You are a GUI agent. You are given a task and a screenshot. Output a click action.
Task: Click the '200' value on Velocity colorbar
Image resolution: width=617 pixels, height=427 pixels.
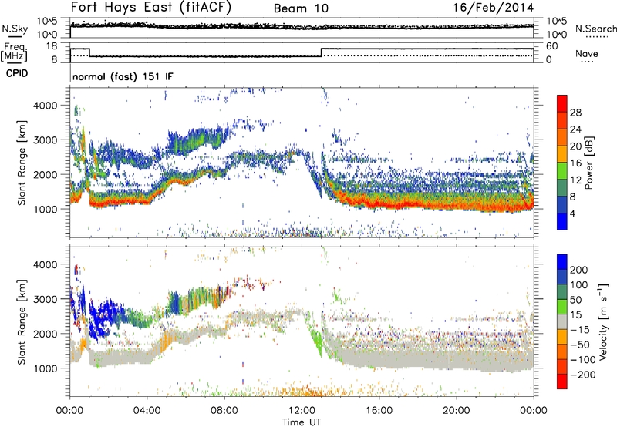tap(579, 270)
